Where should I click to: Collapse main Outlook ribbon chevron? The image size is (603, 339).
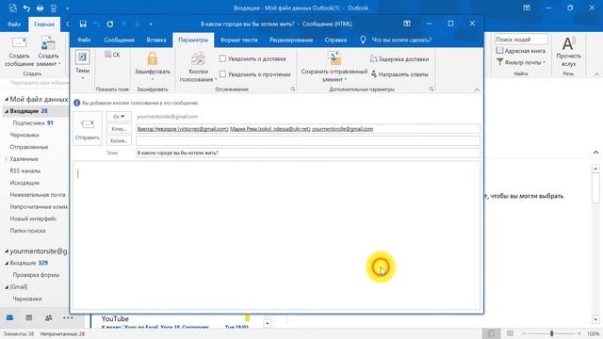[x=596, y=74]
